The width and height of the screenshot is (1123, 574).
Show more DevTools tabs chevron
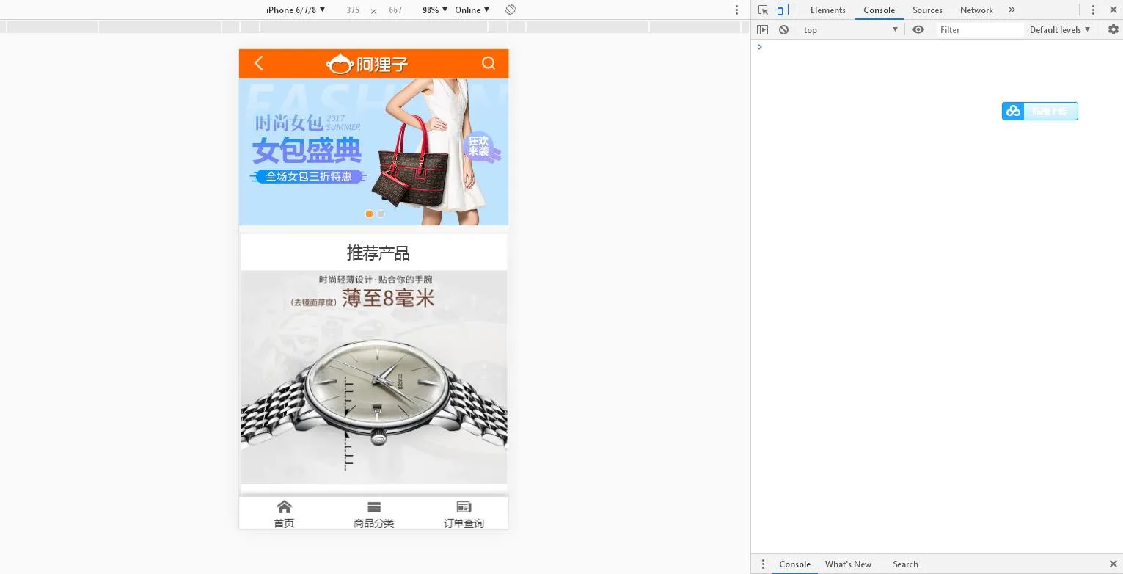1012,10
